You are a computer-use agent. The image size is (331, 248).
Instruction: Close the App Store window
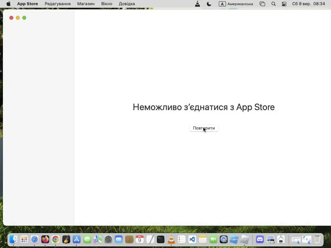(x=11, y=18)
